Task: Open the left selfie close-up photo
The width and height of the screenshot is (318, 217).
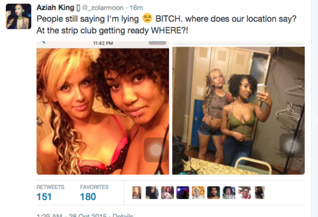Action: (x=102, y=108)
